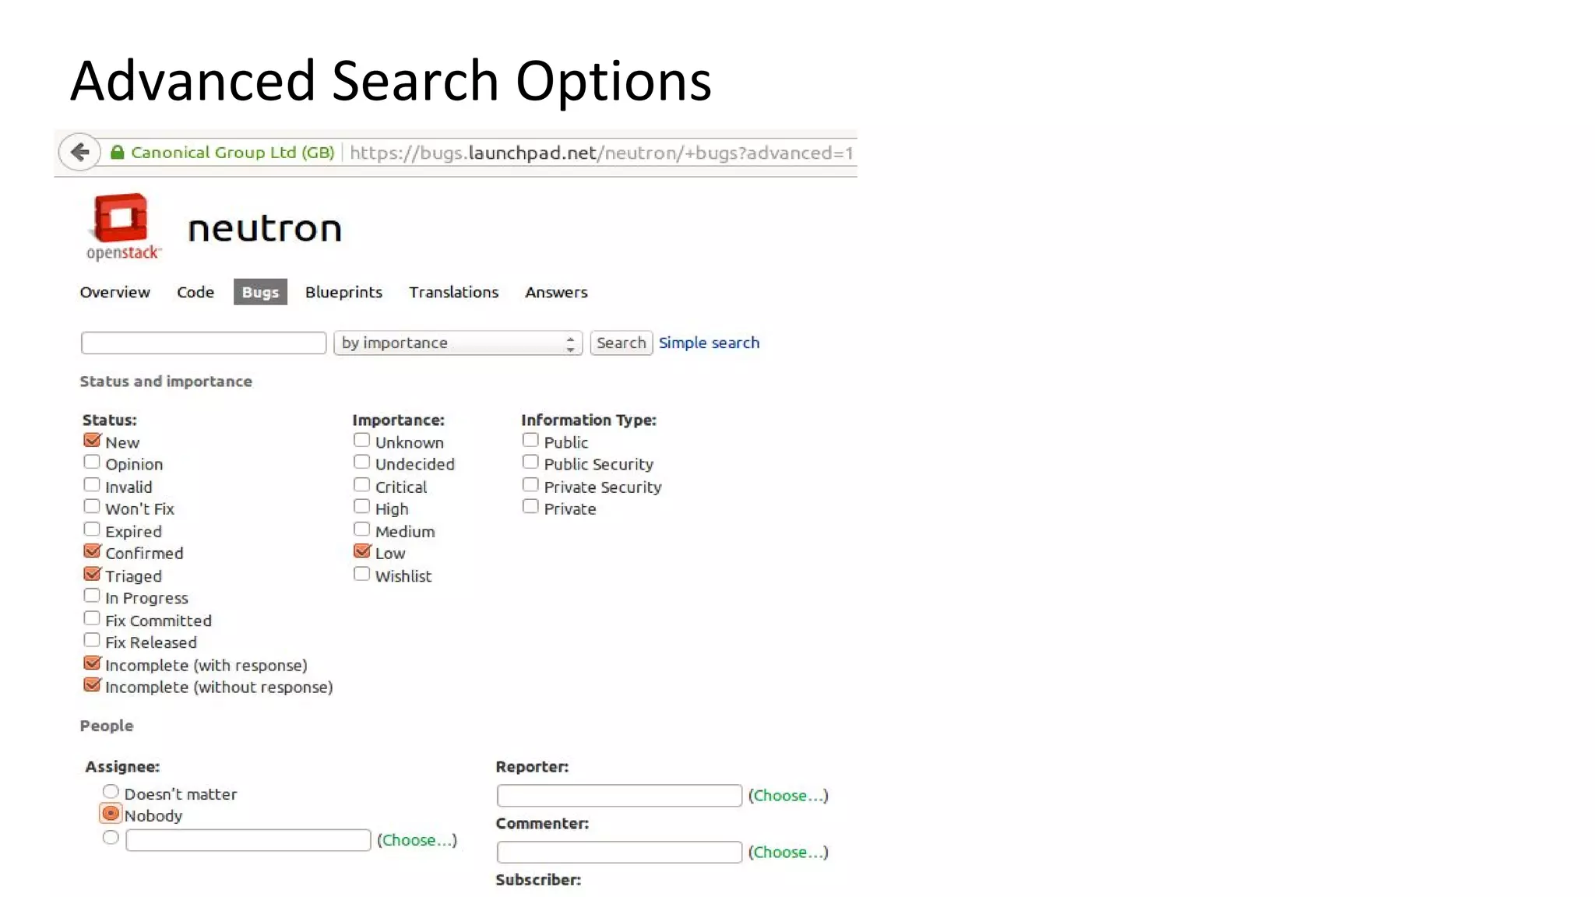Focus the Reporter text field
This screenshot has height=897, width=1595.
[x=619, y=796]
